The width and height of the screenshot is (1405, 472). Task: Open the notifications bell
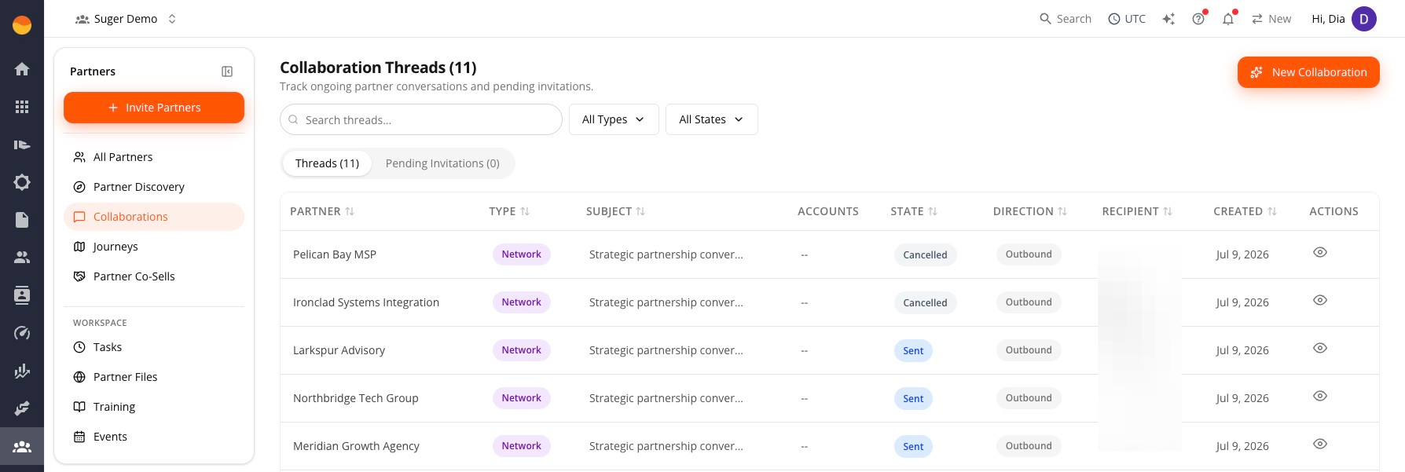pos(1228,19)
